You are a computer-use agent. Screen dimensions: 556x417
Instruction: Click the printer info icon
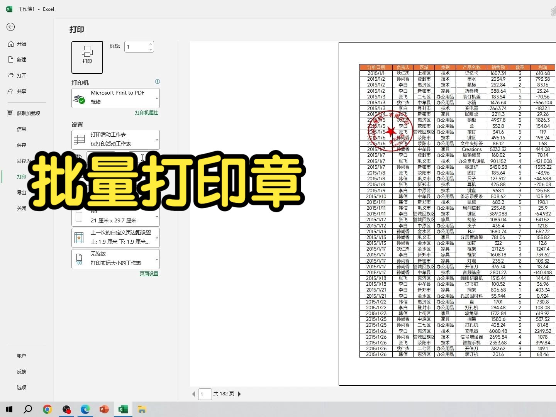pyautogui.click(x=157, y=81)
